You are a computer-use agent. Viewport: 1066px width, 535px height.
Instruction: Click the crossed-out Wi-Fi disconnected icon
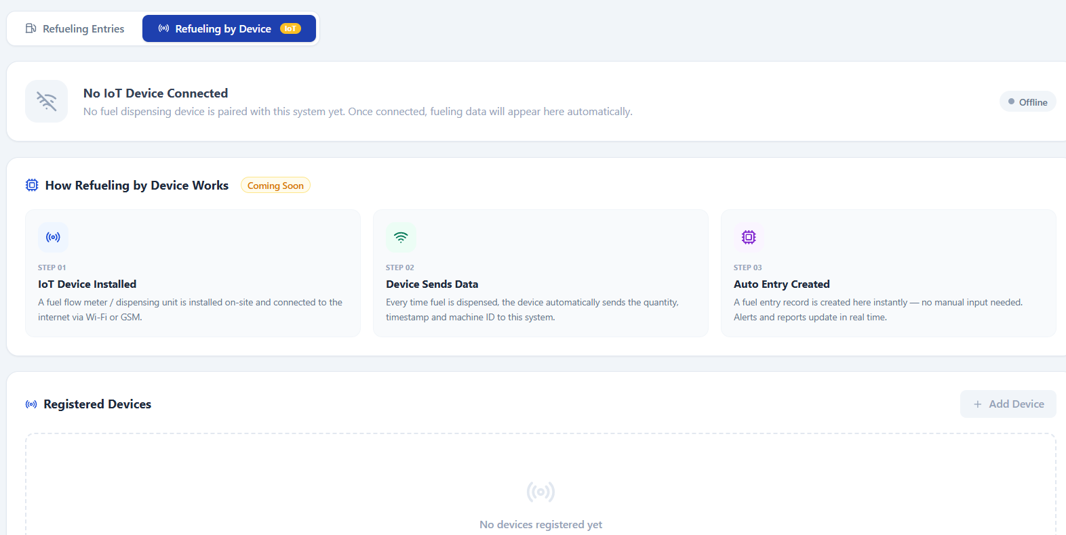click(x=47, y=102)
